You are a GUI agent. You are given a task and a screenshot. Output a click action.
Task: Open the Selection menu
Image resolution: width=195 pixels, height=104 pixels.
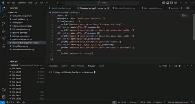(x=22, y=3)
